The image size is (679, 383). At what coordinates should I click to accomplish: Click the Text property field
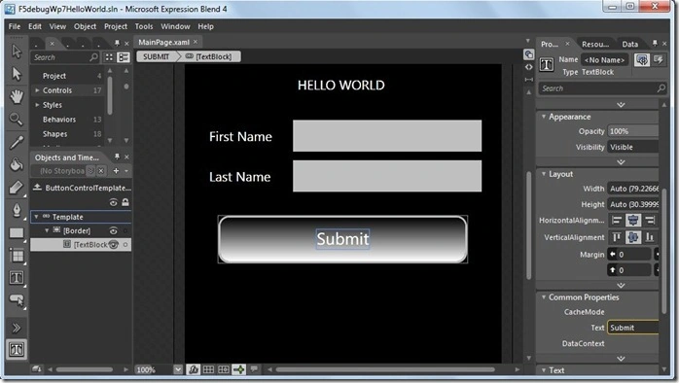(x=632, y=328)
